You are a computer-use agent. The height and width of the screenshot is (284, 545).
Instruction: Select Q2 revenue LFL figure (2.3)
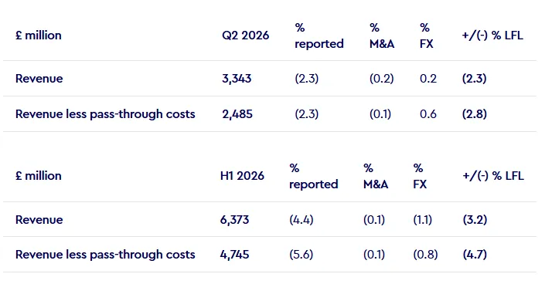point(474,79)
